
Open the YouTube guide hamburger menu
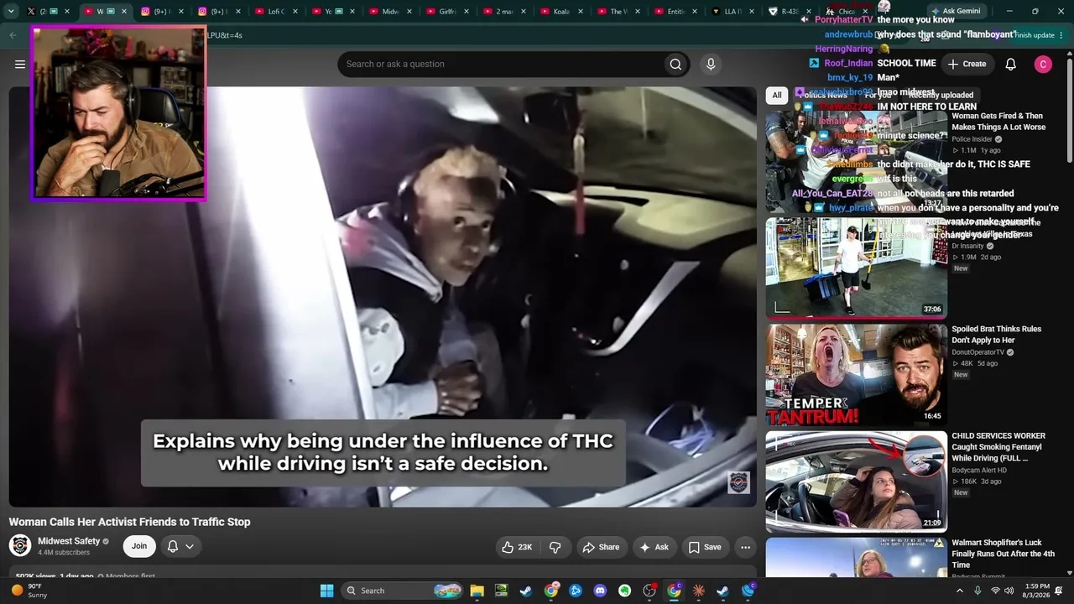point(20,64)
